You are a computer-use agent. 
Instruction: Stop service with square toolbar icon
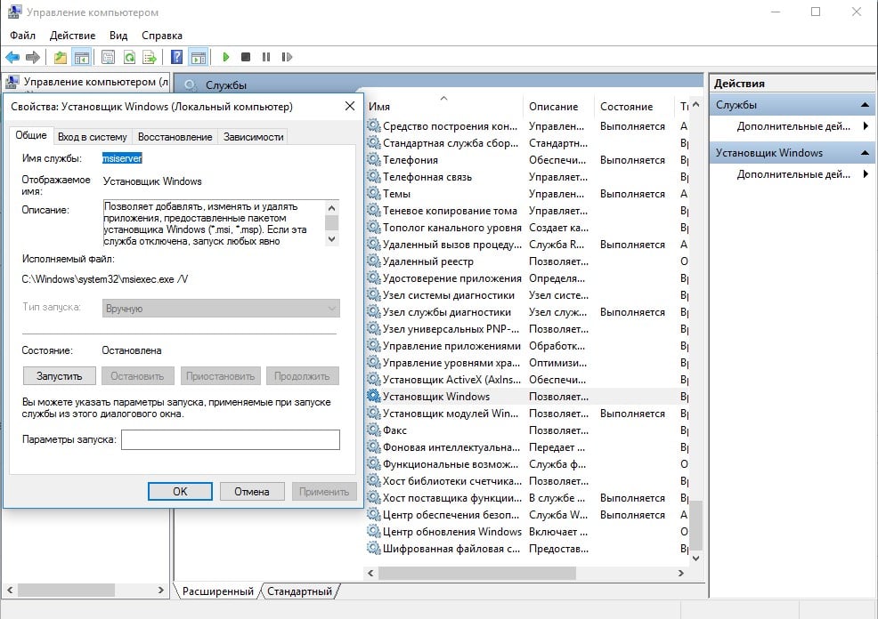[x=245, y=57]
